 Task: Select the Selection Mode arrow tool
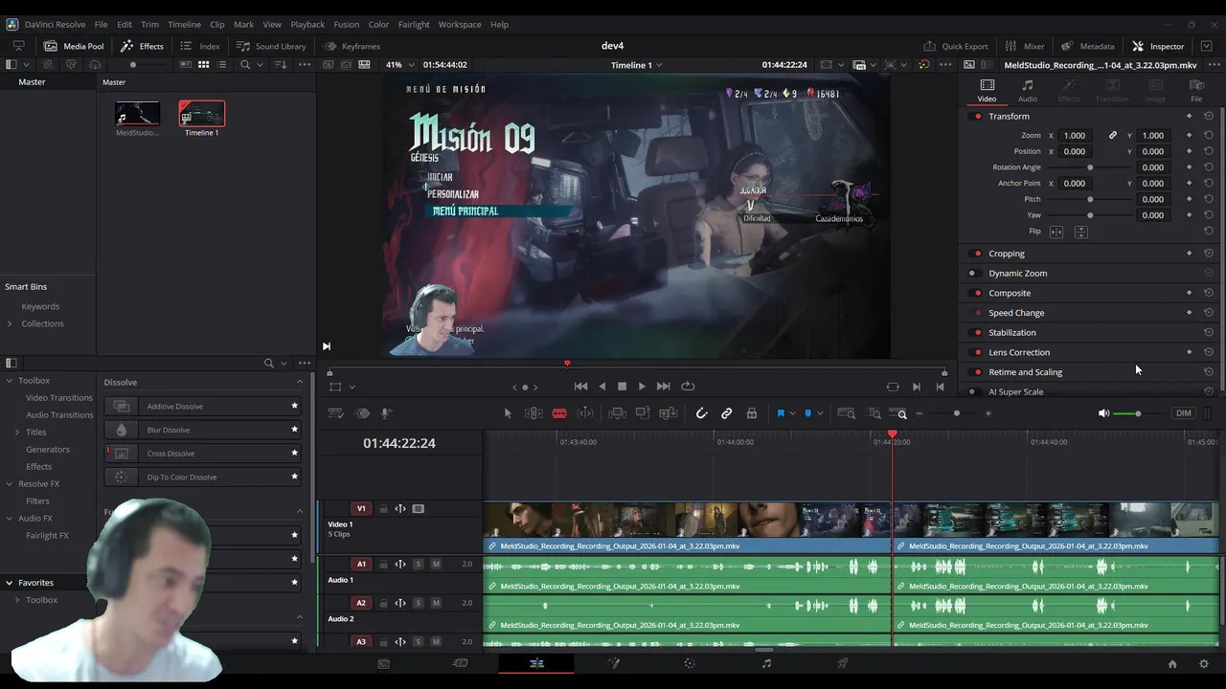509,413
